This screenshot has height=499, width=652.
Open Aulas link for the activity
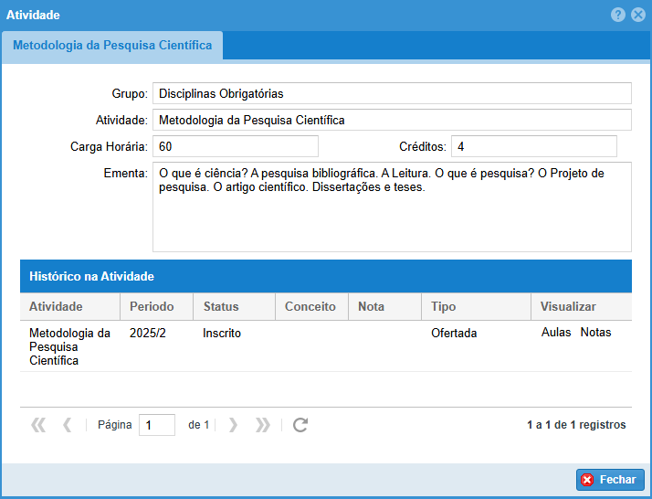click(x=556, y=333)
